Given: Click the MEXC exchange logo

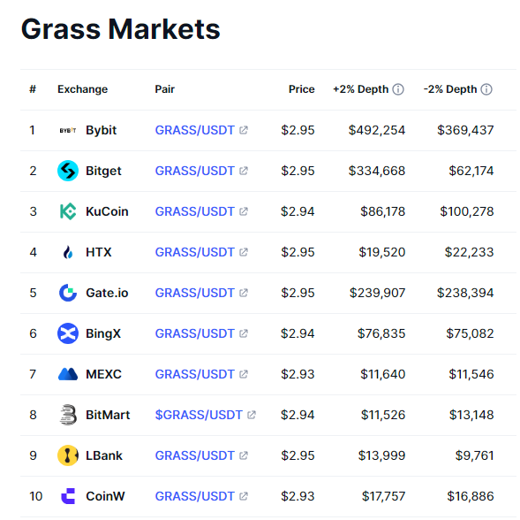Looking at the screenshot, I should pyautogui.click(x=68, y=374).
